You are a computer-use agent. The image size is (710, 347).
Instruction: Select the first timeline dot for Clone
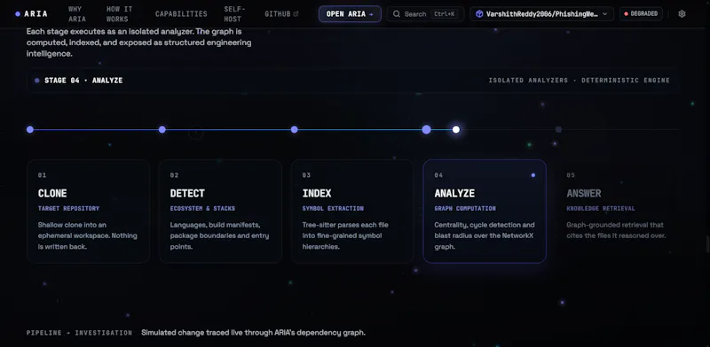(30, 129)
